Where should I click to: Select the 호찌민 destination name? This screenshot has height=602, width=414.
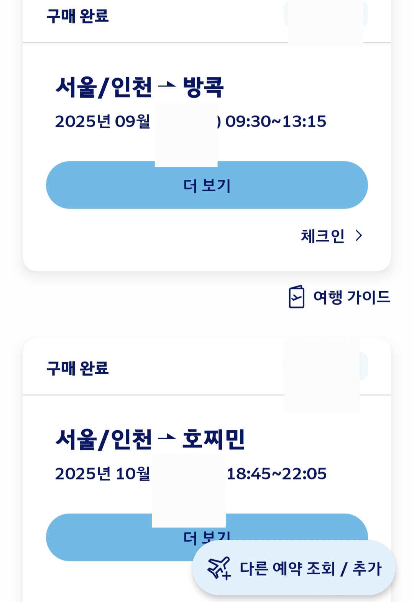pos(214,439)
